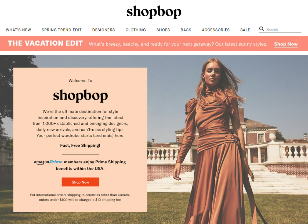Click Shop Now link in Vacation Edit banner
Viewport: 308px width, 224px height.
pyautogui.click(x=286, y=44)
